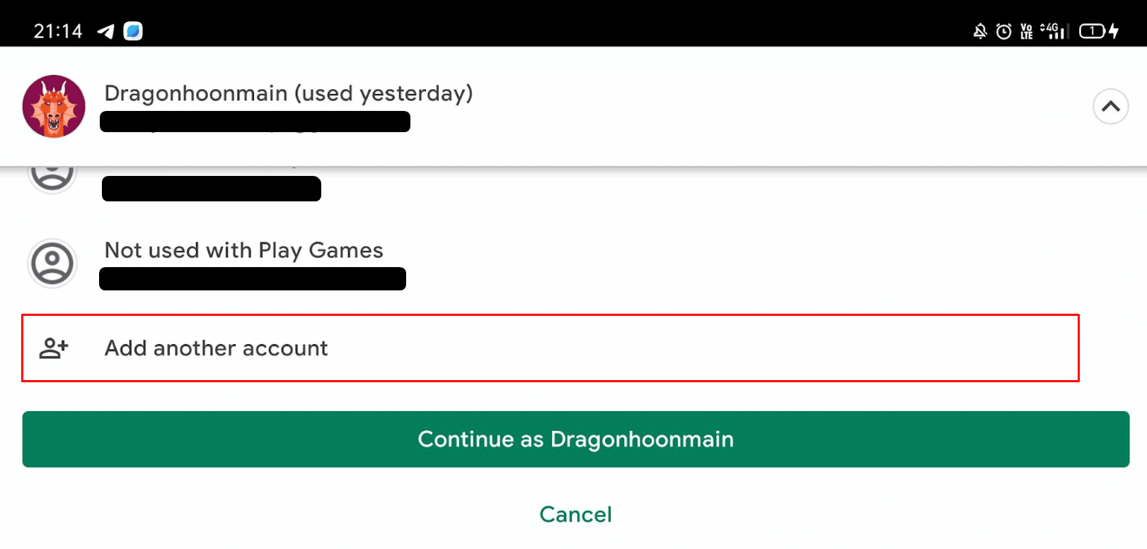This screenshot has height=549, width=1147.
Task: Click the Dragonhoonmain dragon avatar
Action: click(x=54, y=107)
